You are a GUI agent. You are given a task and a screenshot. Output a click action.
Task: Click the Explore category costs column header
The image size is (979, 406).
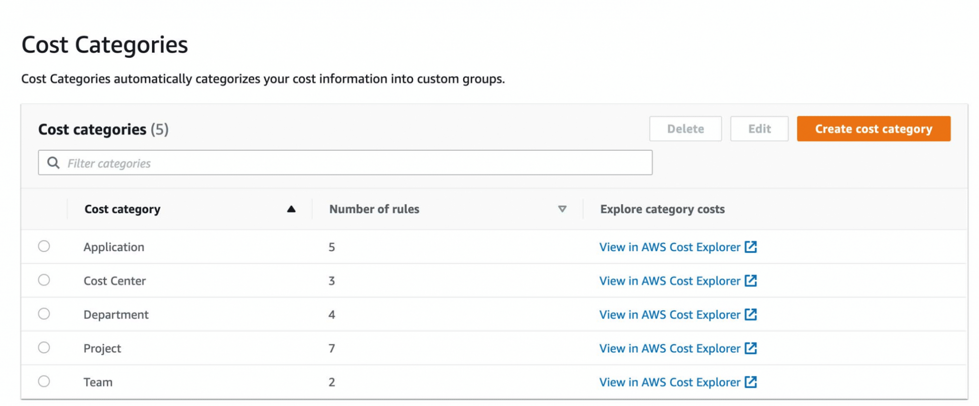[x=663, y=209]
